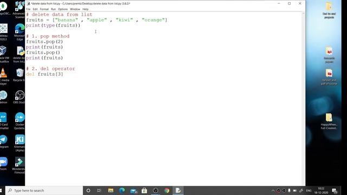Select the Tableau desktop shortcut

[x=4, y=32]
